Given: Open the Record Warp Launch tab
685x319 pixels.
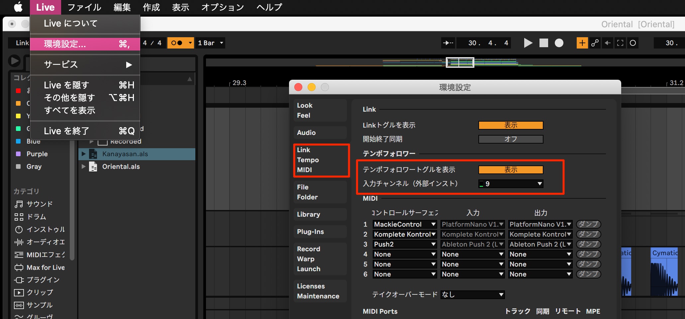Looking at the screenshot, I should click(320, 259).
